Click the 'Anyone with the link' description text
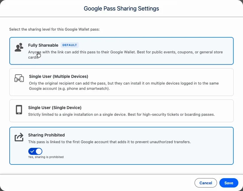Screen dimensions: 243x191 pos(125,55)
